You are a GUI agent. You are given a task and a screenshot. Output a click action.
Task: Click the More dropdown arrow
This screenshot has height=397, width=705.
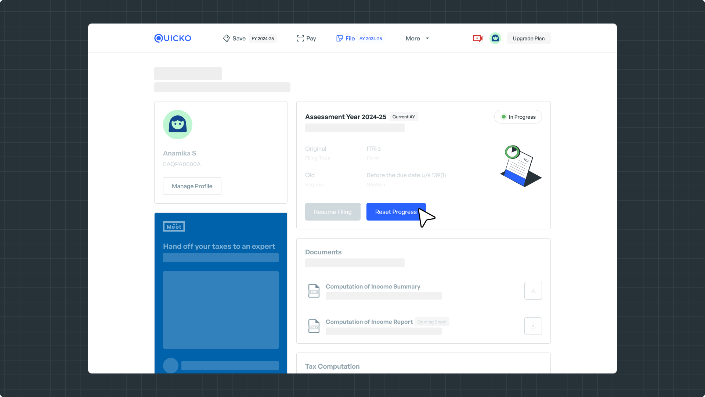point(427,38)
